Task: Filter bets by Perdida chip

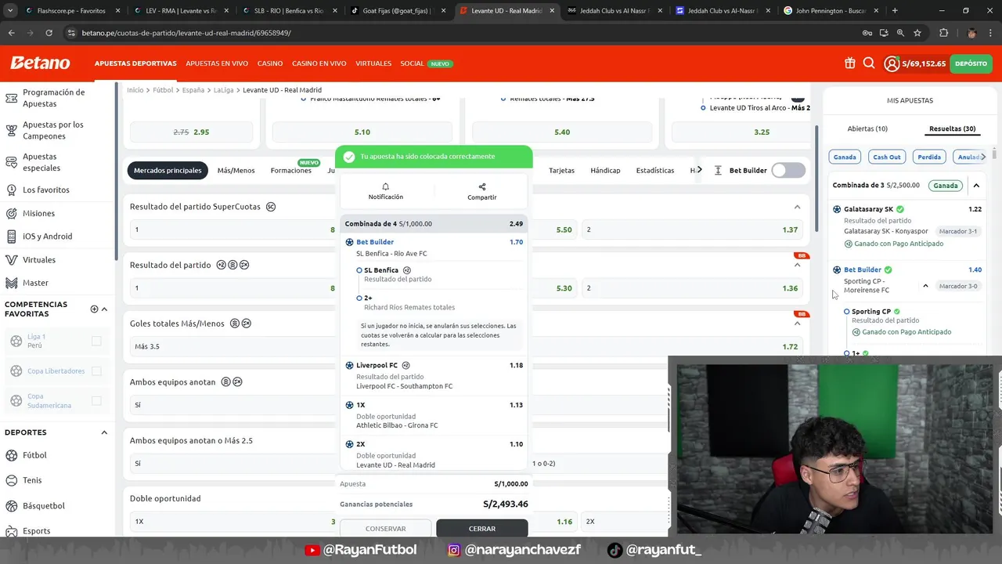Action: 929,157
